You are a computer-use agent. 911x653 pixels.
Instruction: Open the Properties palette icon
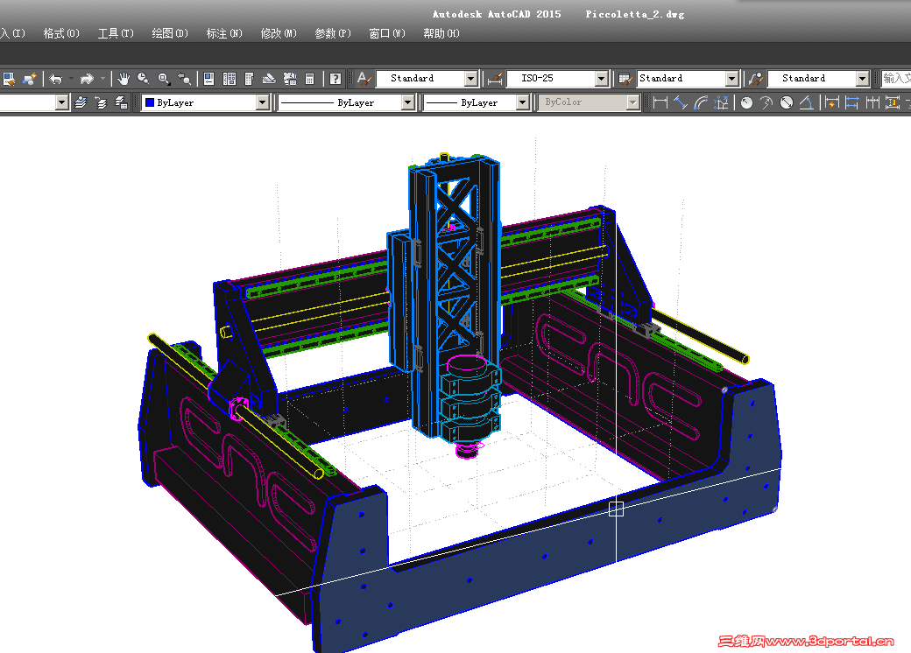click(x=208, y=78)
